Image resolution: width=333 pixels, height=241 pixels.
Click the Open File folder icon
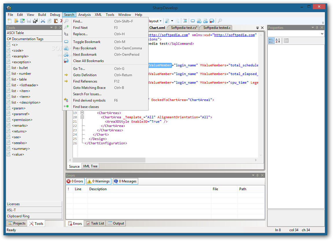16,21
